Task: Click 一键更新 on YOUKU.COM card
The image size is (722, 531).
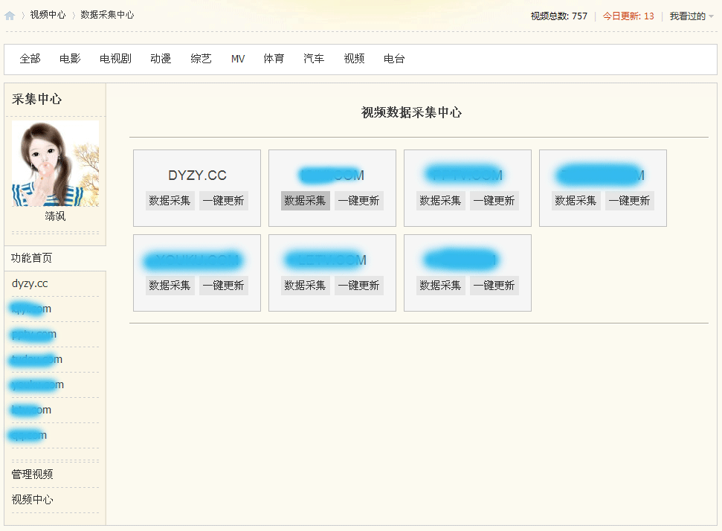Action: pos(223,286)
